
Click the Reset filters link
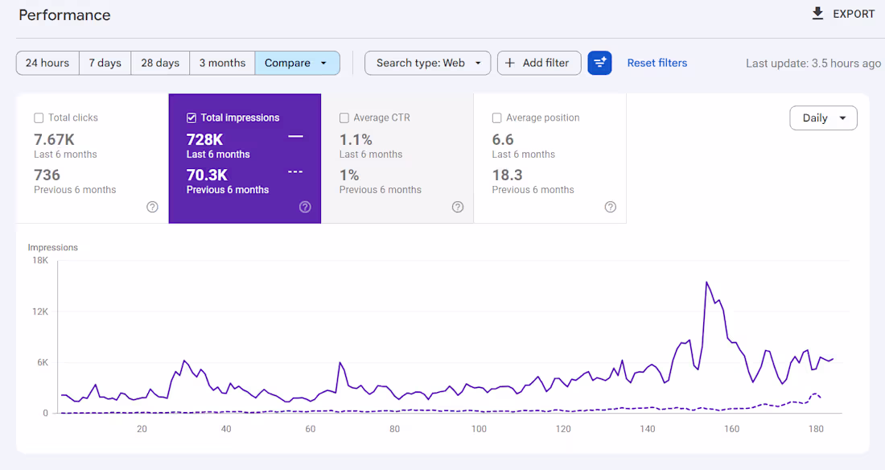[x=657, y=63]
